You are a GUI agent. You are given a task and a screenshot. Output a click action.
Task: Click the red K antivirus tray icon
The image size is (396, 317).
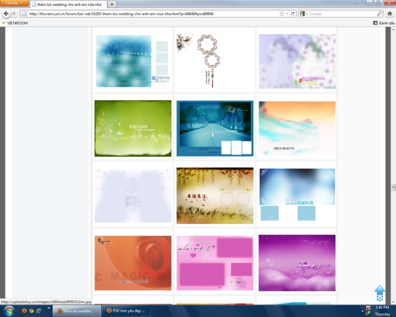click(x=369, y=308)
